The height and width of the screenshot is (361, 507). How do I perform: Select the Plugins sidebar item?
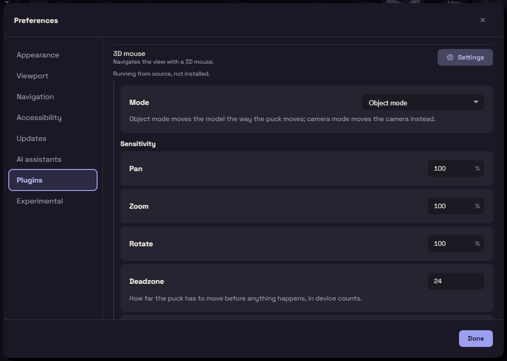coord(53,180)
